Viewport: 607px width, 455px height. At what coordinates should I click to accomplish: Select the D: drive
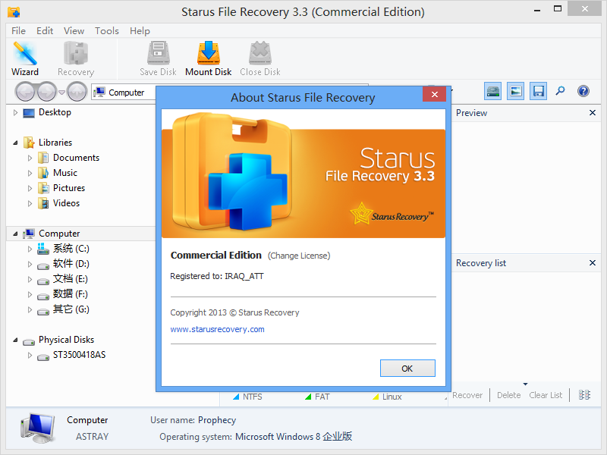click(71, 264)
